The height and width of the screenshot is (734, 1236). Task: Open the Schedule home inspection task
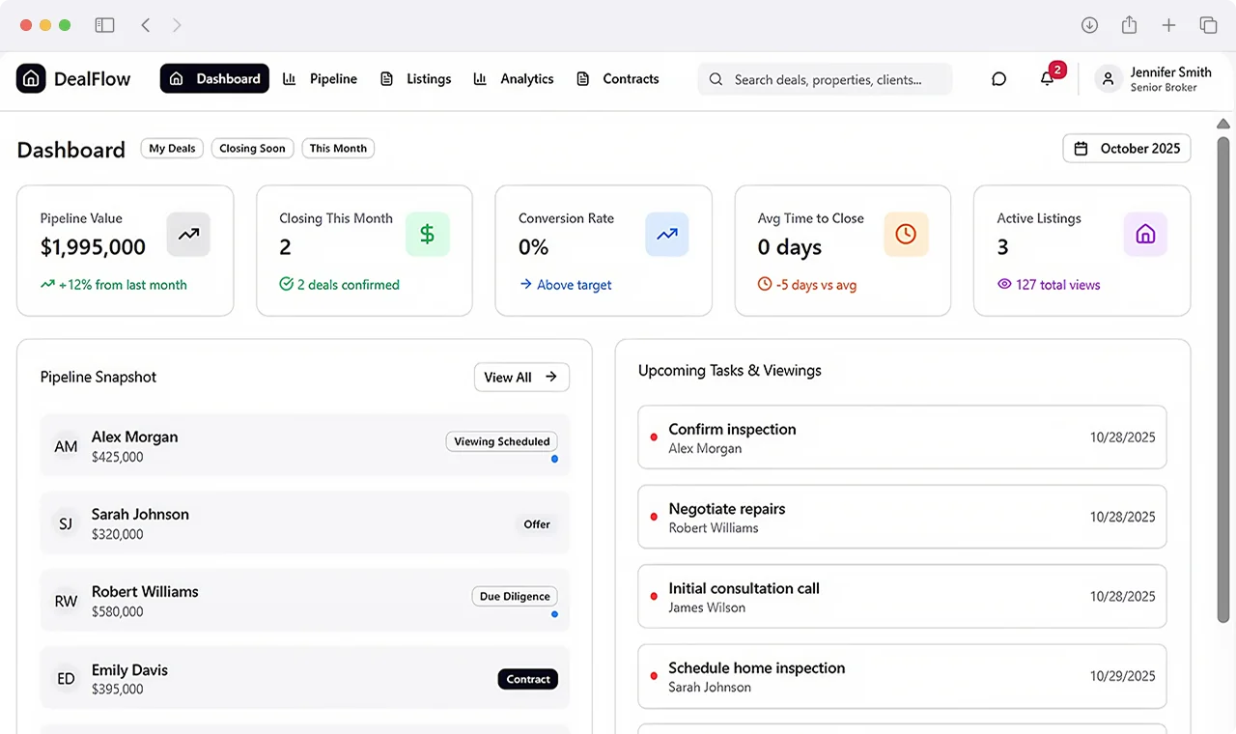click(x=902, y=676)
